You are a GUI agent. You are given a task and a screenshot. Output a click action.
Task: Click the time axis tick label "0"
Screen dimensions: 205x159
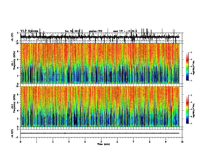pyautogui.click(x=20, y=142)
